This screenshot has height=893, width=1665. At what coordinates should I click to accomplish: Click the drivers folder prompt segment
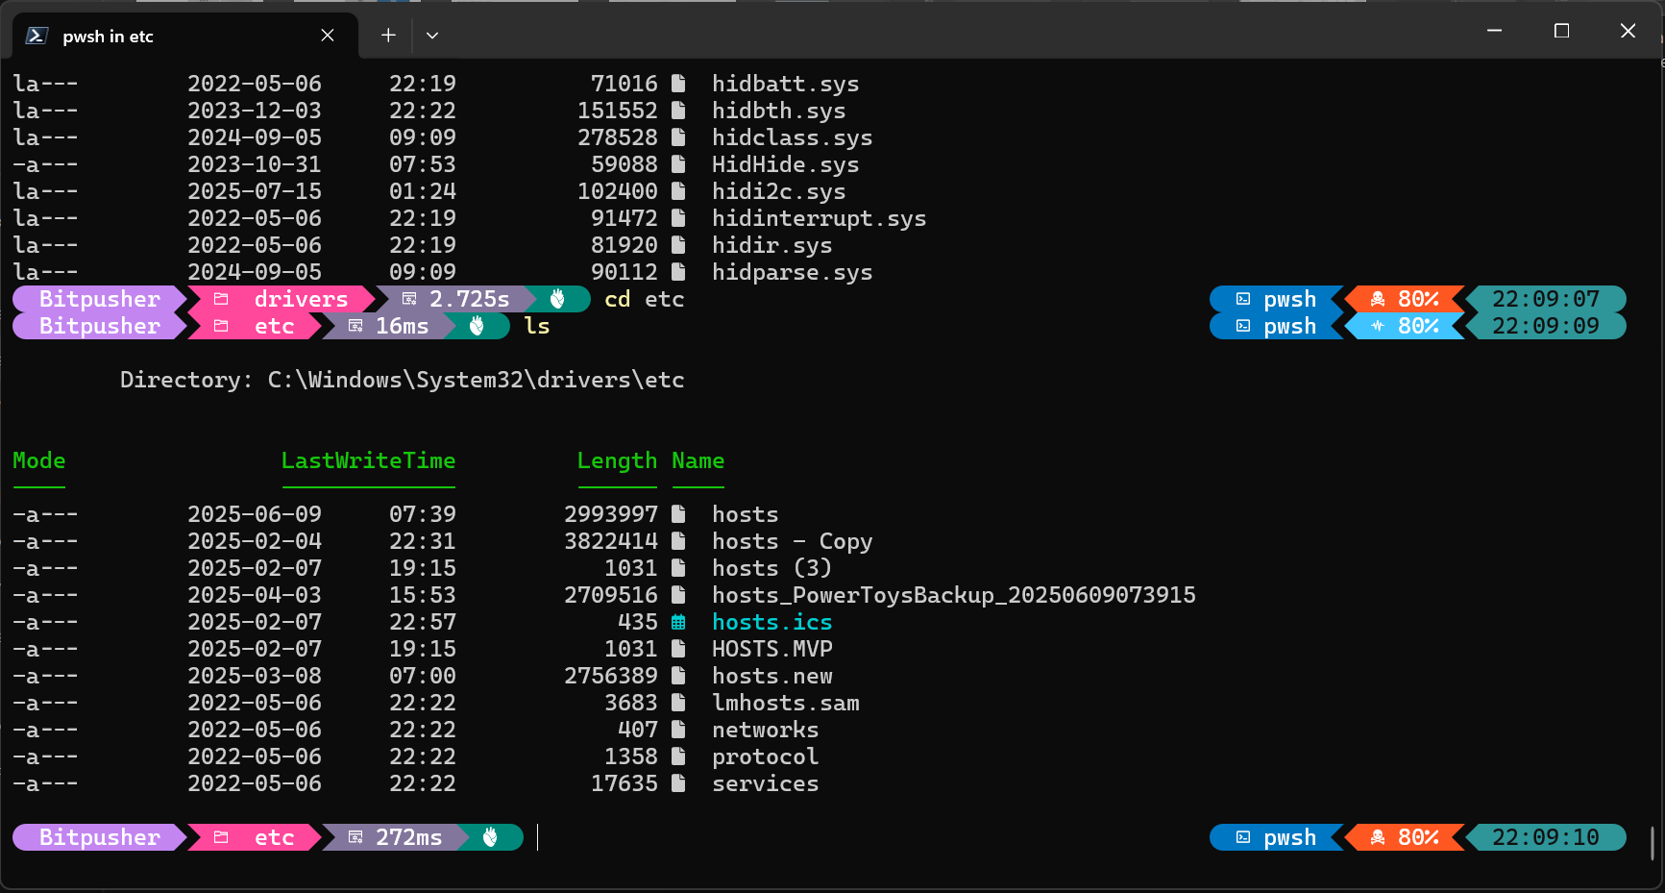[x=280, y=299]
